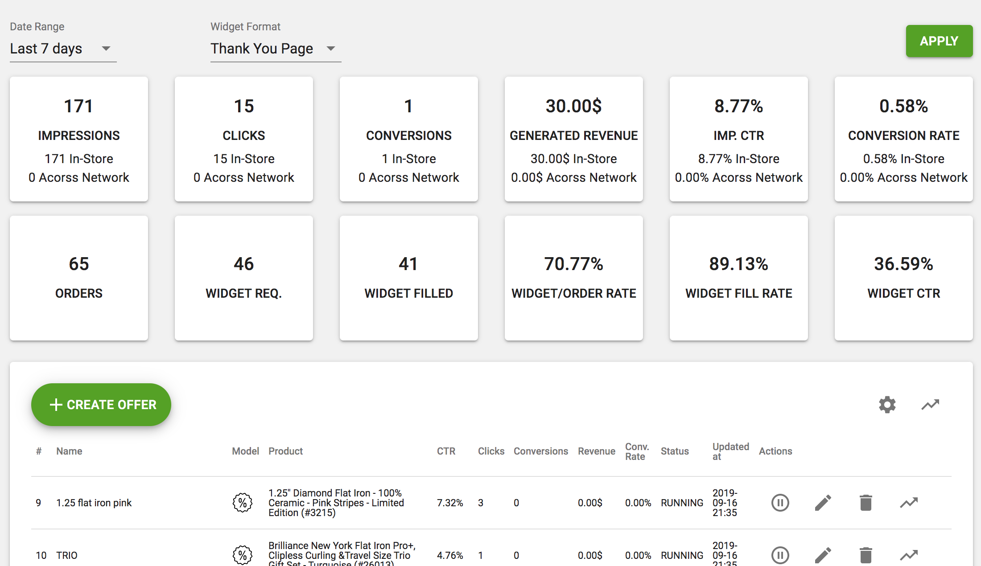Click the trend graph icon above the table

930,405
